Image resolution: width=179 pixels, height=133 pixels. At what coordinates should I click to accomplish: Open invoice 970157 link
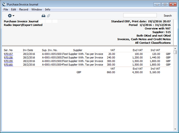(8, 54)
